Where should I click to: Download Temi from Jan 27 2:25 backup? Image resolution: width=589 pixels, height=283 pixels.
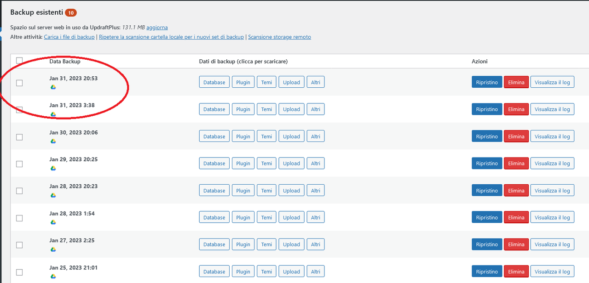pyautogui.click(x=267, y=244)
